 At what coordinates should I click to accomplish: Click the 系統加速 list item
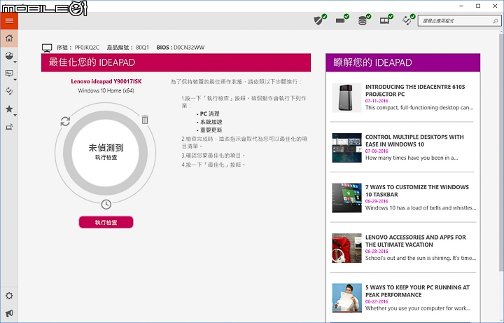point(209,122)
